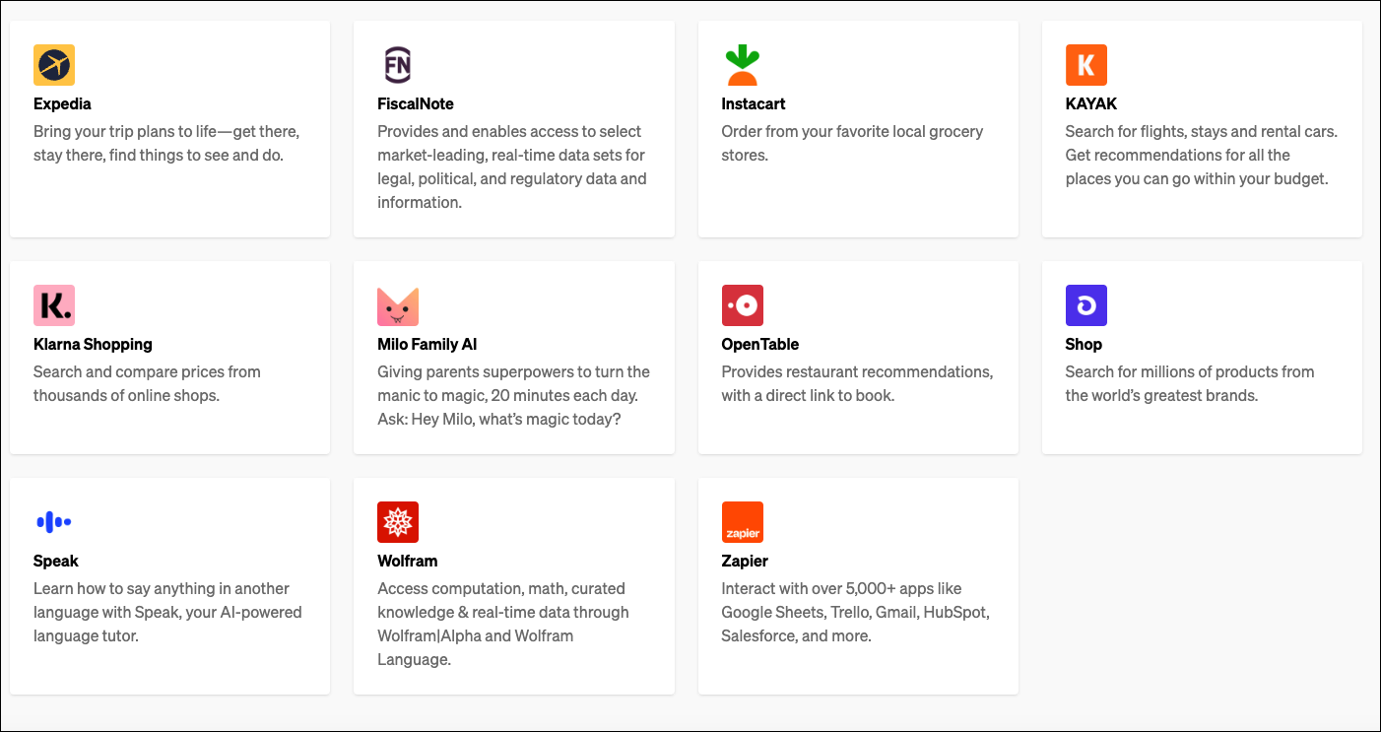Open the Expedia plugin title
Screen dimensions: 1381x732
click(x=62, y=104)
